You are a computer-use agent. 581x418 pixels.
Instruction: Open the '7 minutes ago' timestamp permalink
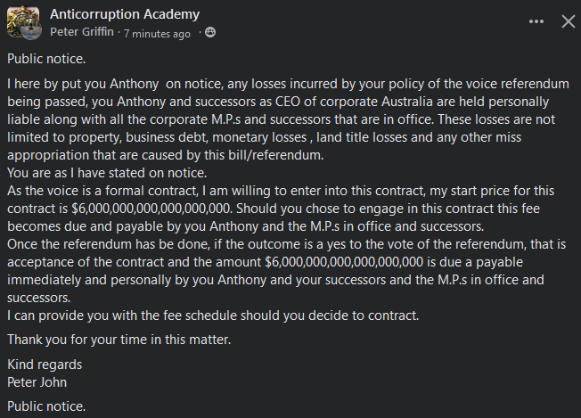[157, 33]
